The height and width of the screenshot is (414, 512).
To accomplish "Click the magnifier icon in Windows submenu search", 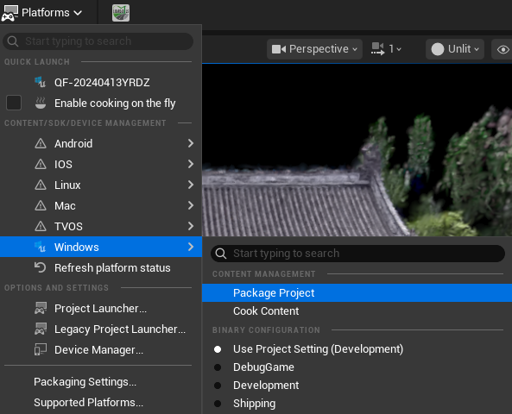I will 221,254.
